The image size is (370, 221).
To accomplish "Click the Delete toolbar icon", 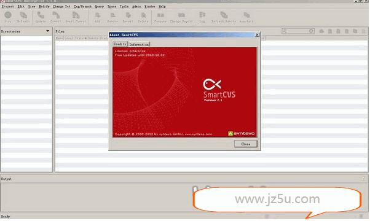I will pos(143,17).
